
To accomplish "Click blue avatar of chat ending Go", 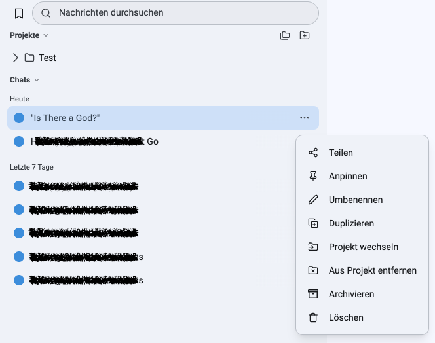I will [19, 141].
